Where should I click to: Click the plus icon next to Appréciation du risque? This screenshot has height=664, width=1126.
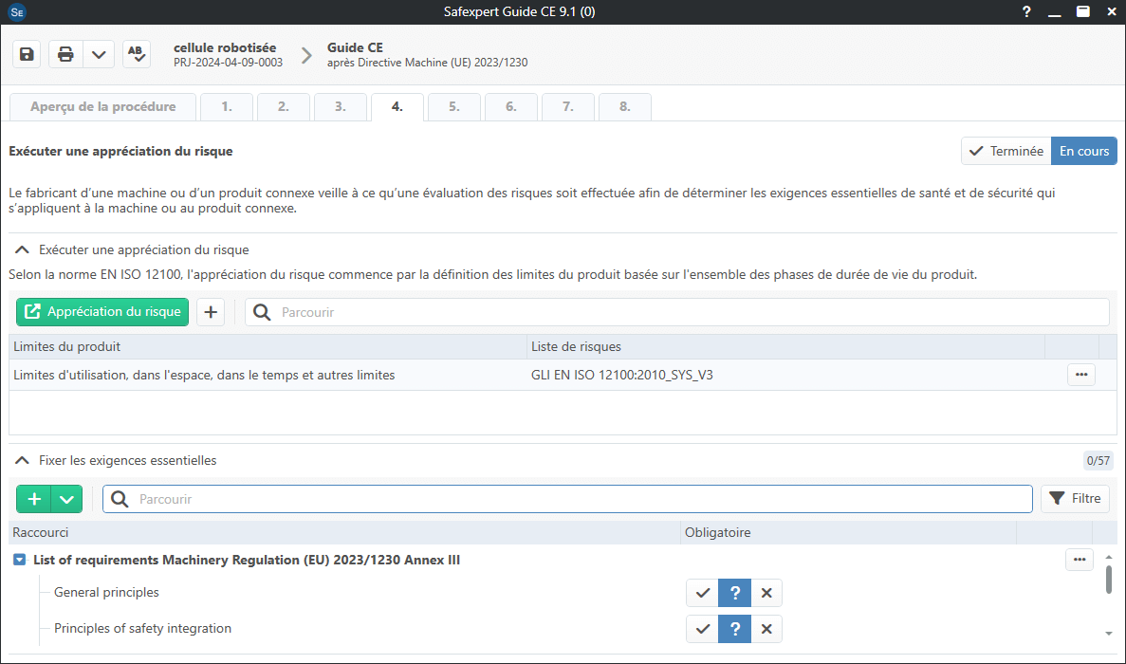coord(210,311)
